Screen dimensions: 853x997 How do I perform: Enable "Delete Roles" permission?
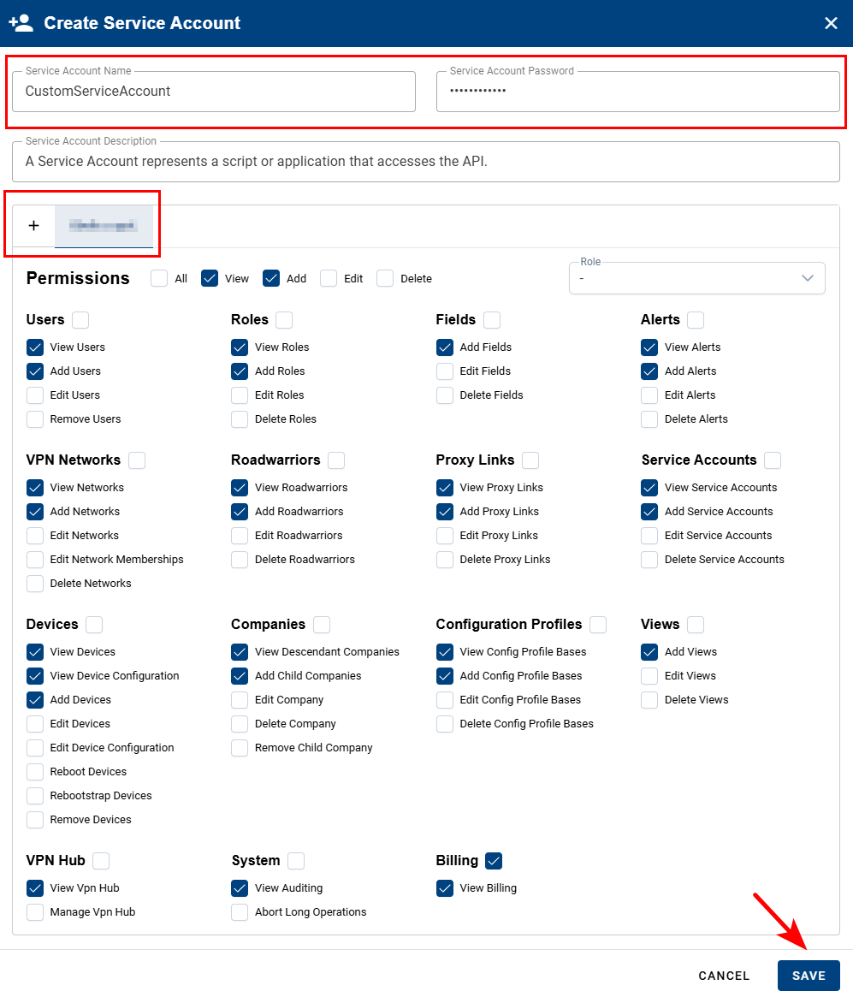point(240,418)
